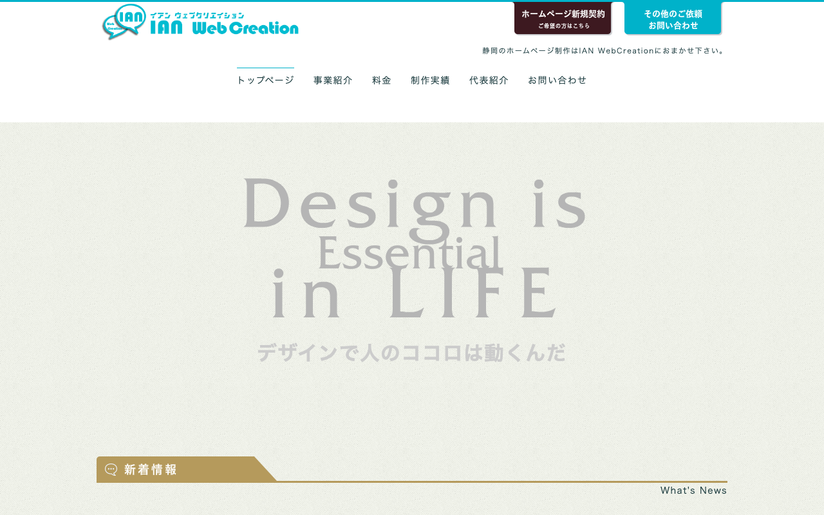
Task: Go to the 事業紹介 page
Action: pyautogui.click(x=333, y=80)
